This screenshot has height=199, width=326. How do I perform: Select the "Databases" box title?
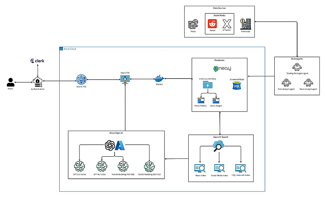pyautogui.click(x=219, y=60)
